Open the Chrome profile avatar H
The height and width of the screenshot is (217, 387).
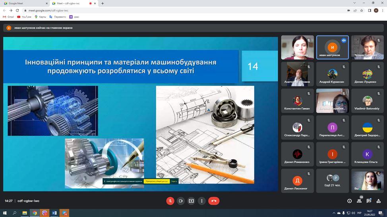[376, 10]
